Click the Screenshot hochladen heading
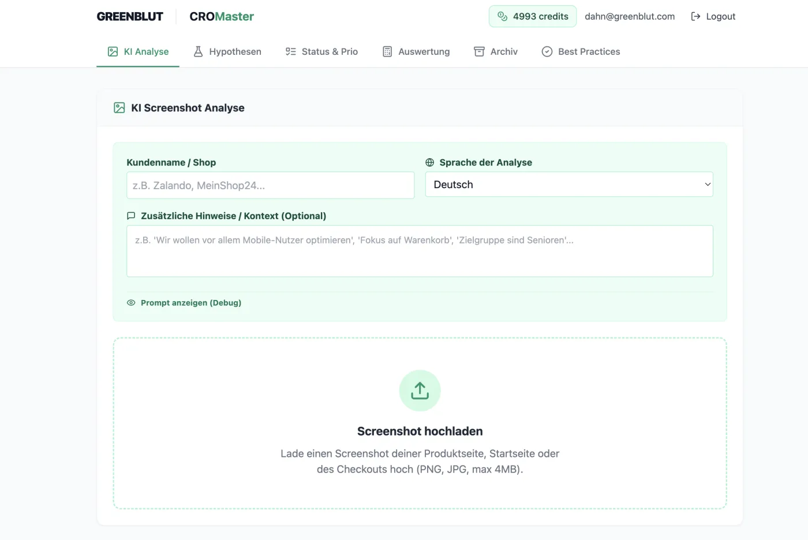Viewport: 808px width, 540px height. pyautogui.click(x=420, y=431)
